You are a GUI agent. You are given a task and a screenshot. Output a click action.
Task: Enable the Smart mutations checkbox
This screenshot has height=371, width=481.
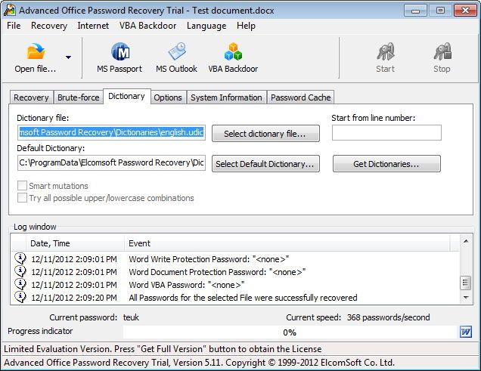coord(22,186)
